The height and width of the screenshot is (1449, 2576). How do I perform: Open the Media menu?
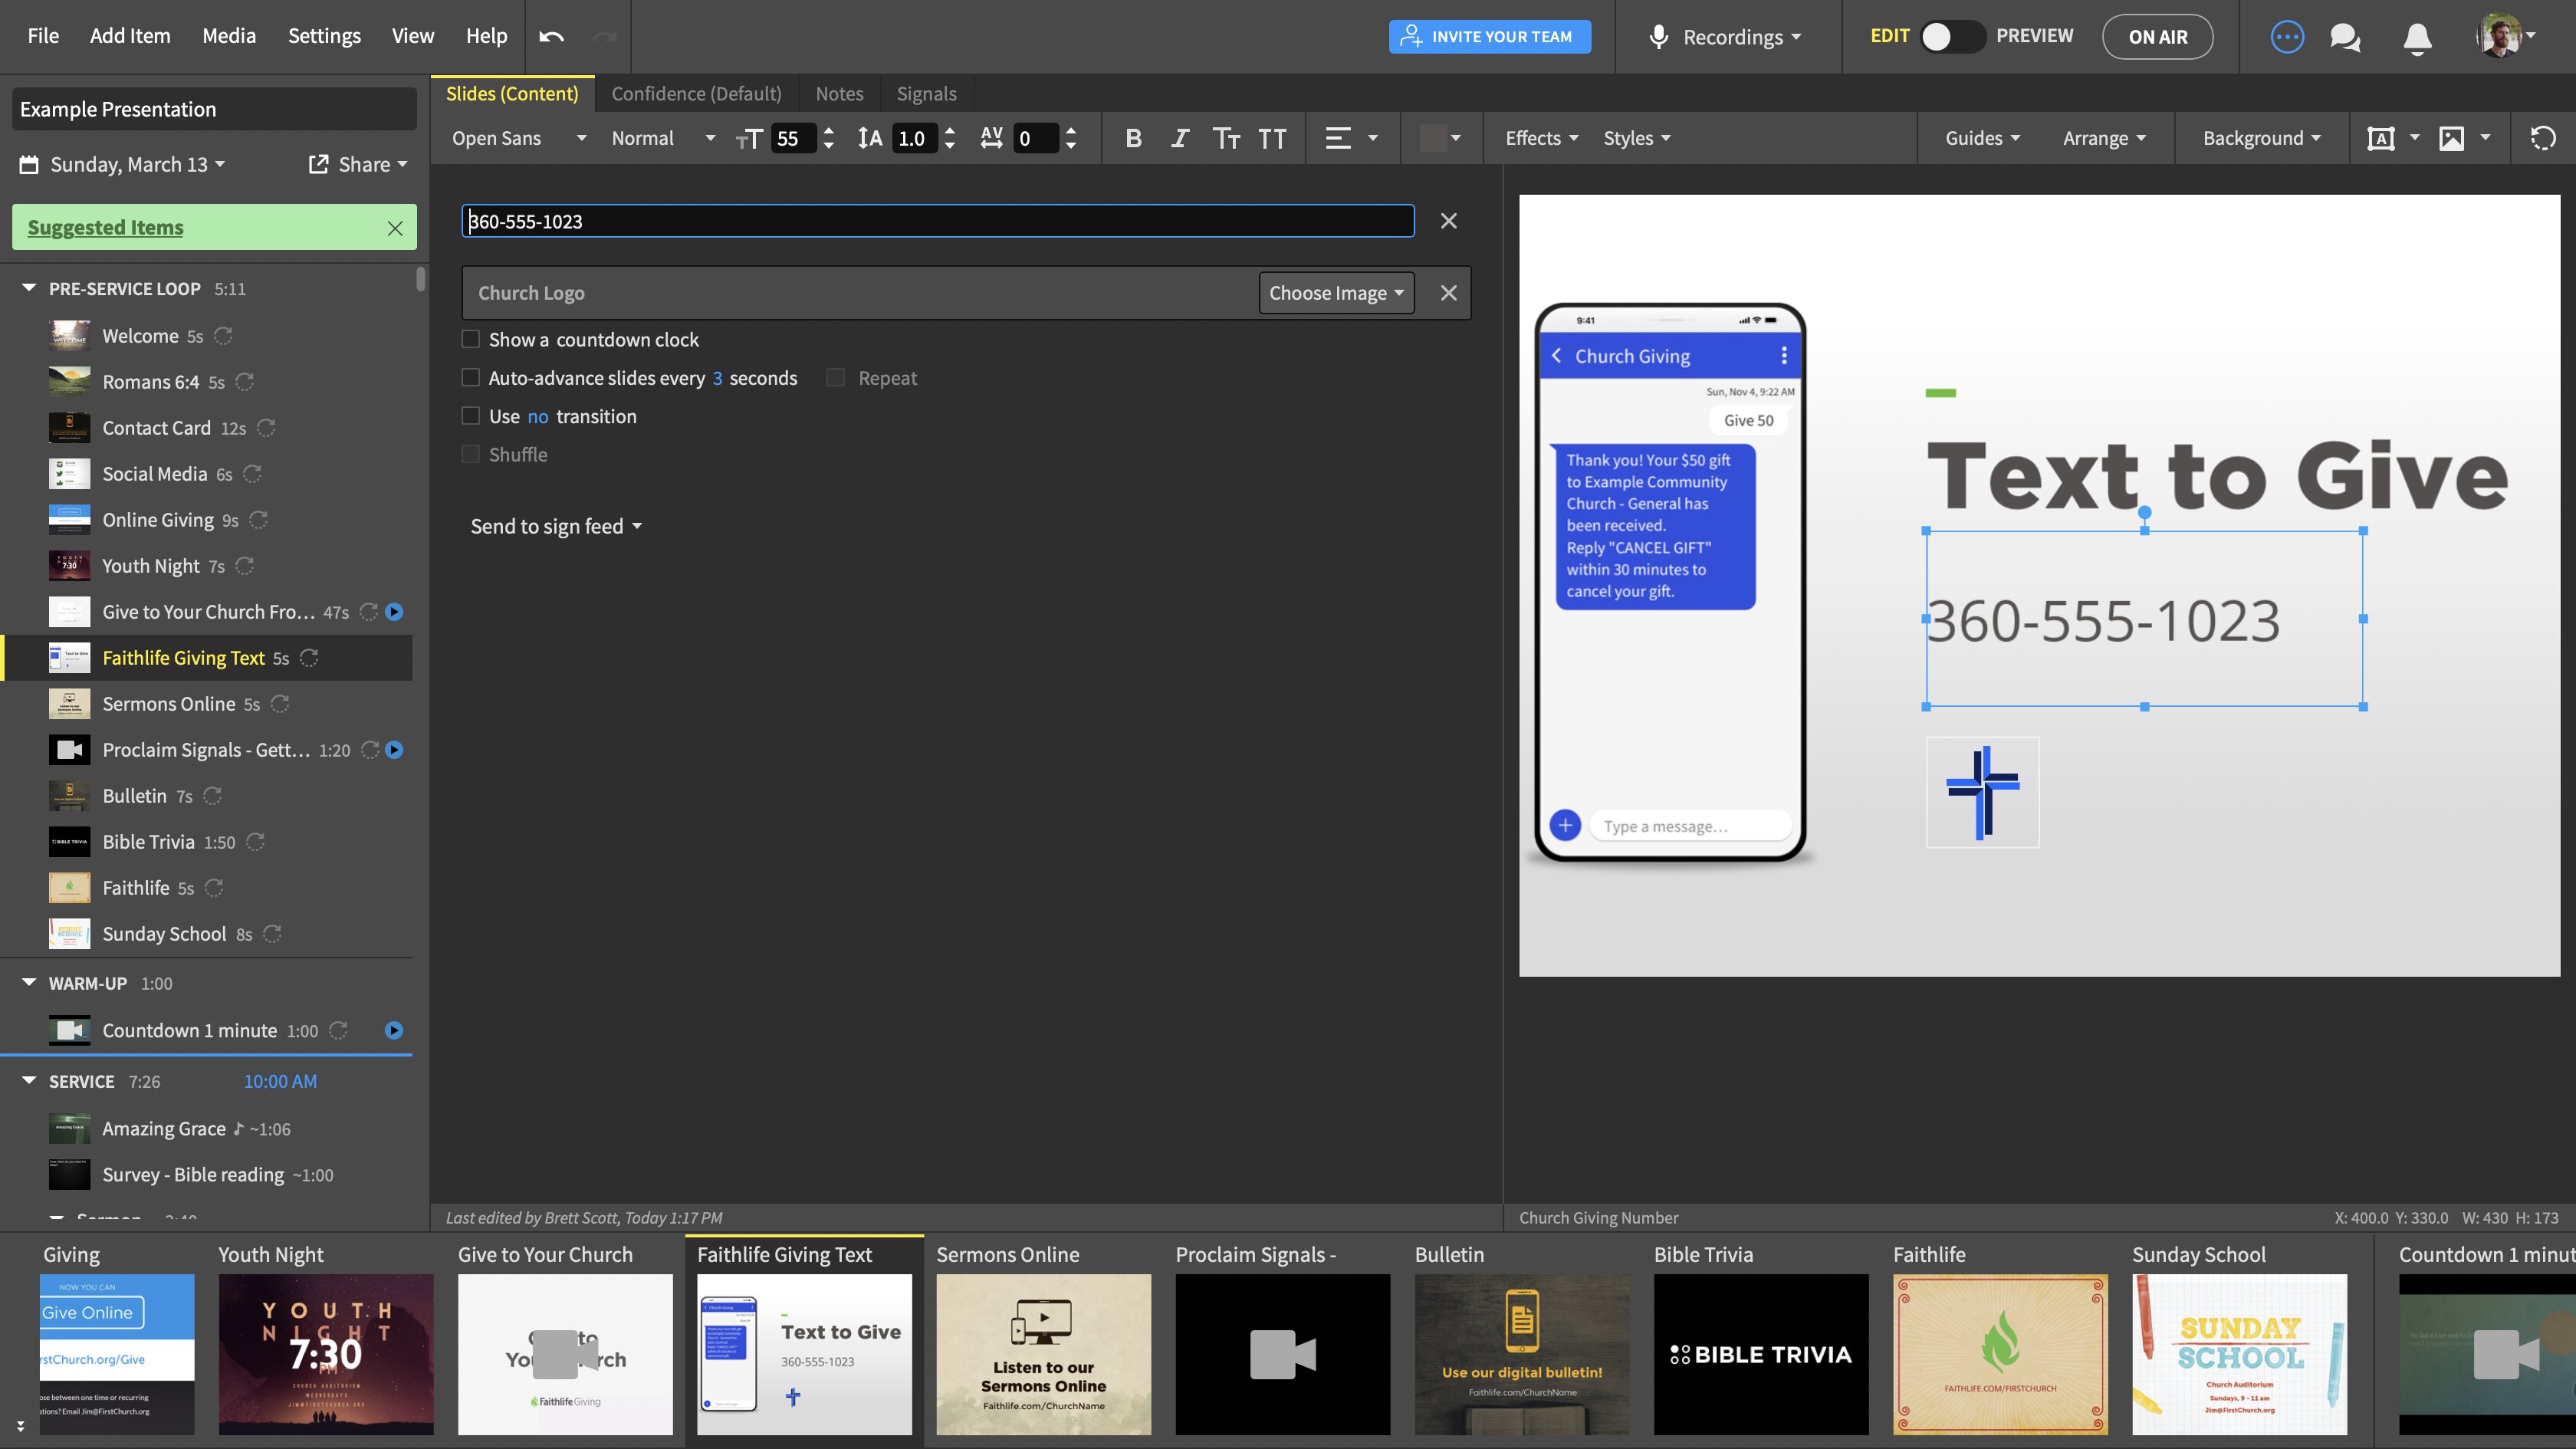coord(229,36)
